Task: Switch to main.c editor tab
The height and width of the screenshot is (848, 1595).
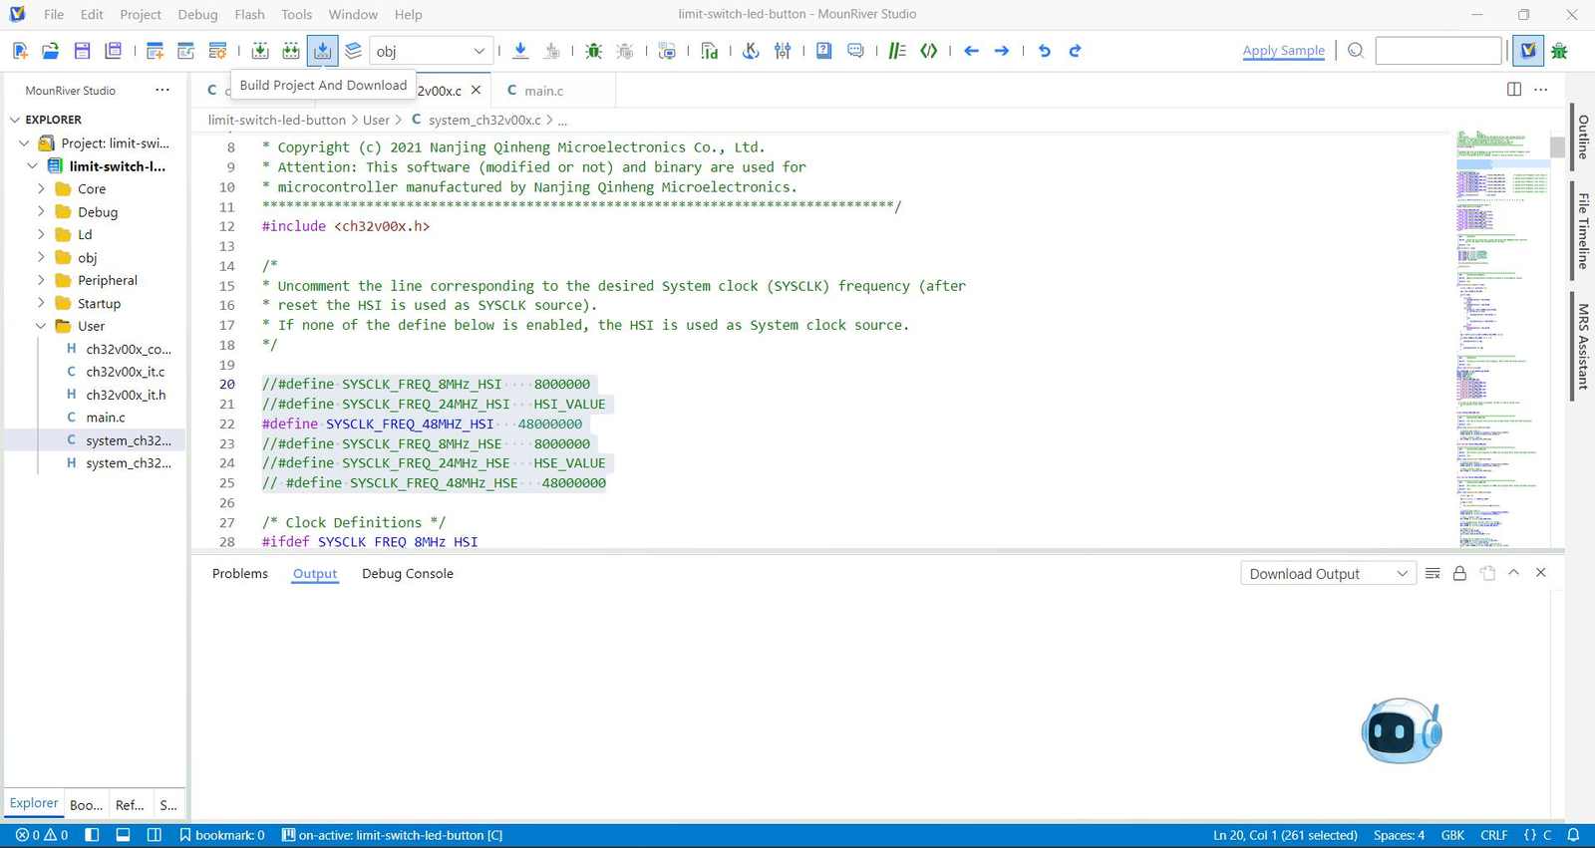Action: (x=543, y=91)
